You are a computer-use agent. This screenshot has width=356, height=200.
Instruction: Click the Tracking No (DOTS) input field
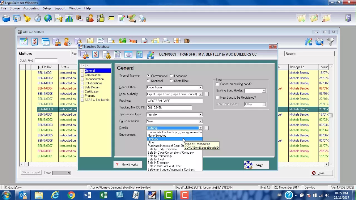[169, 107]
